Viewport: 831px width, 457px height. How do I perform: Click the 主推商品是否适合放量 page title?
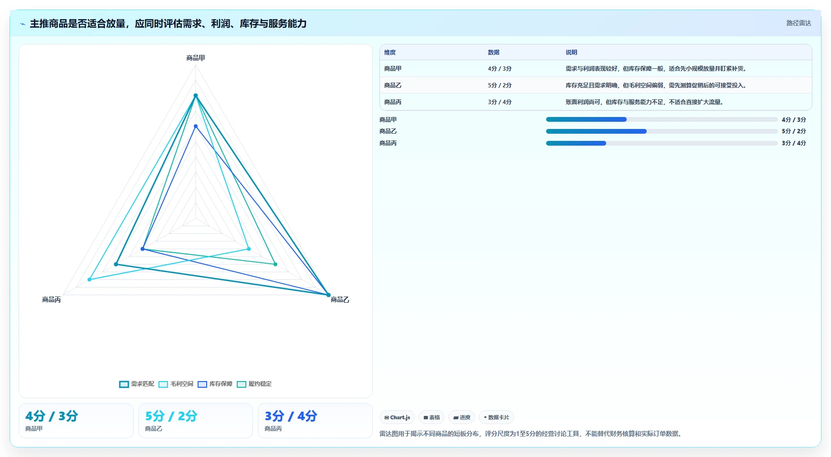coord(168,24)
